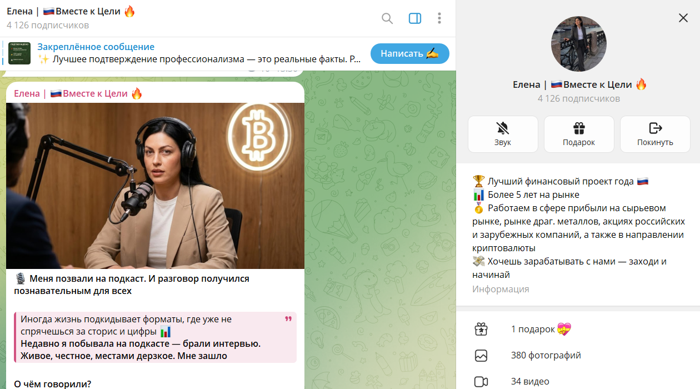Click the video camera icon beside 34 видео
The image size is (700, 389).
point(481,382)
